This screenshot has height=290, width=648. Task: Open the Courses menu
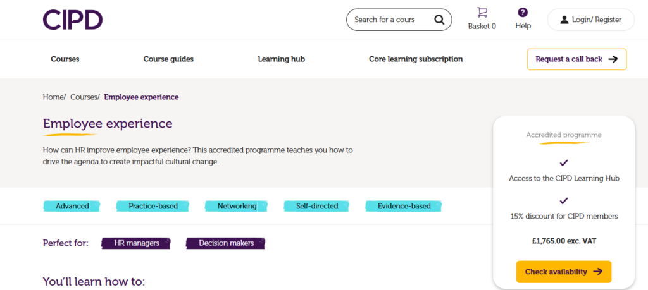tap(65, 59)
